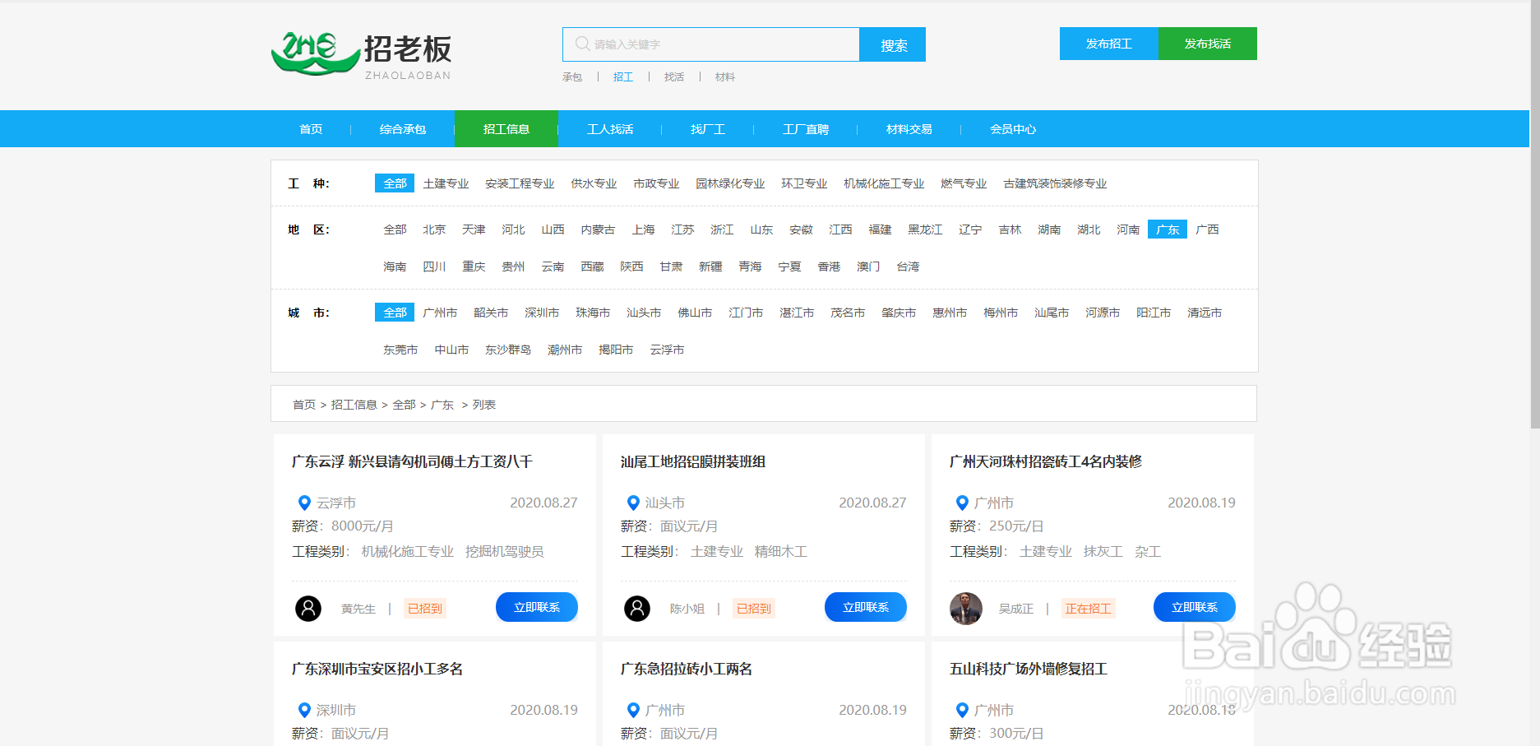
Task: Switch to the 材料 search category
Action: point(725,76)
